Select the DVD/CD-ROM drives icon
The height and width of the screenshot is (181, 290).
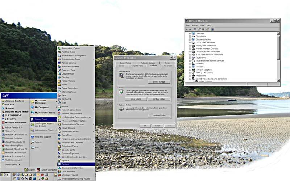193,42
